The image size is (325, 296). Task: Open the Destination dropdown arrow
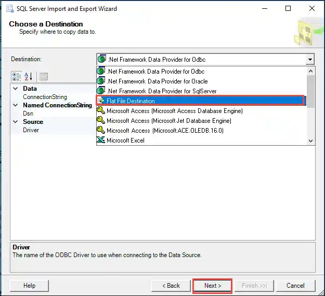coord(310,60)
